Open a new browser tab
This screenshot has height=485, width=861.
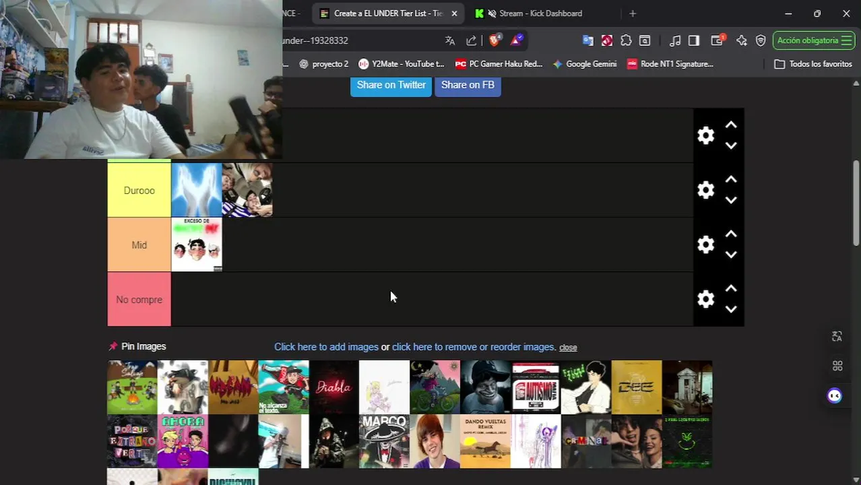point(632,13)
